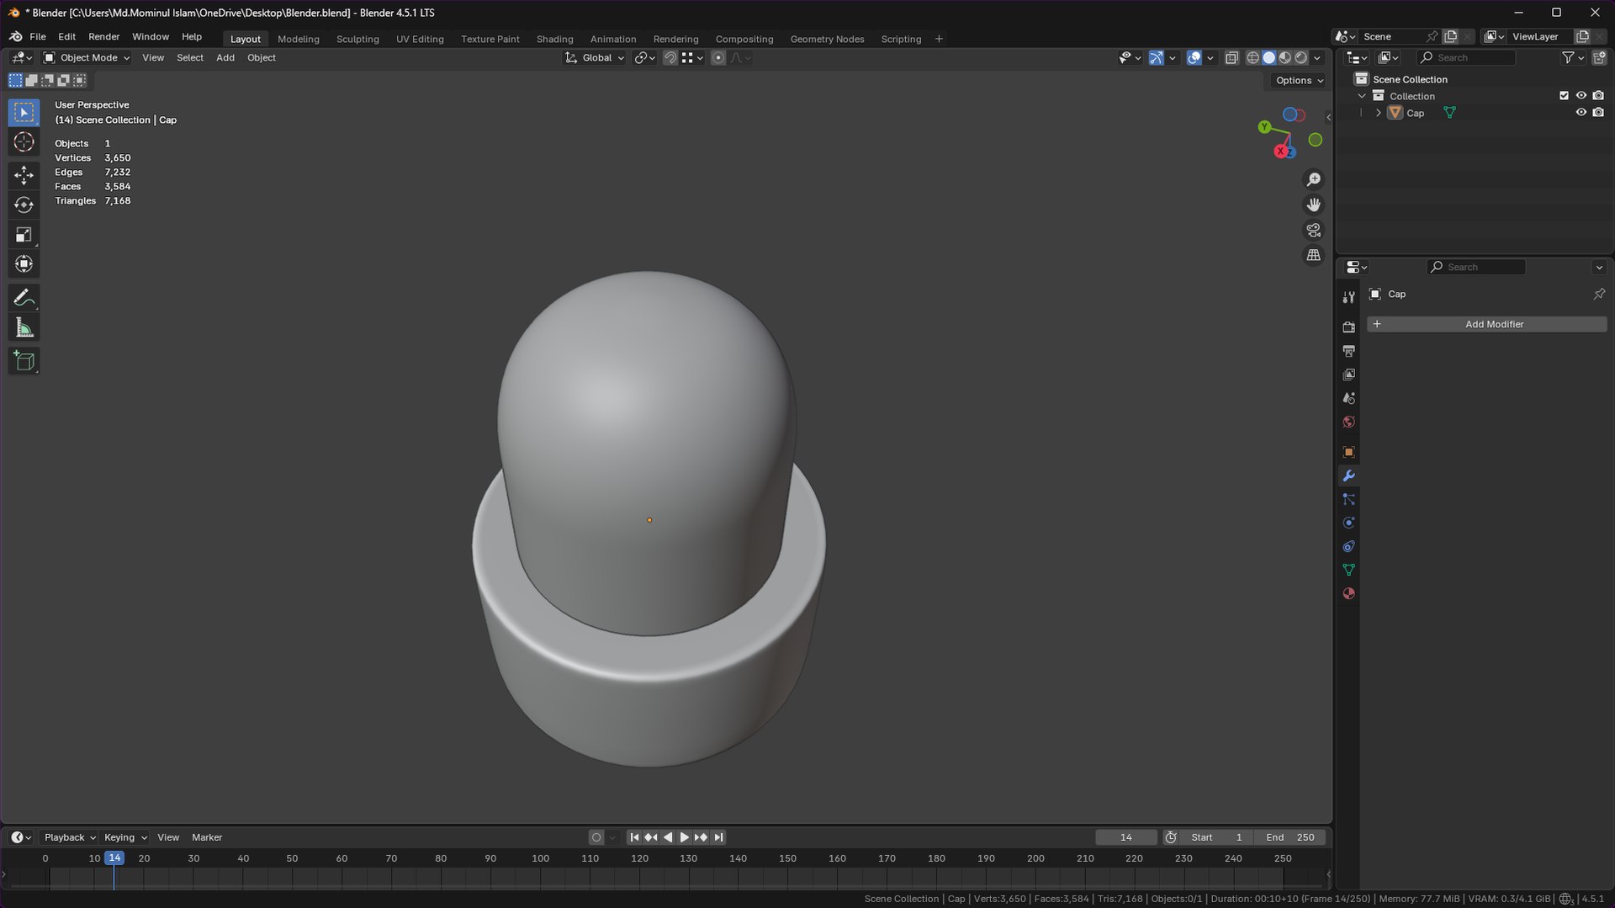The width and height of the screenshot is (1615, 908).
Task: Toggle the camera view icon
Action: click(x=1313, y=230)
